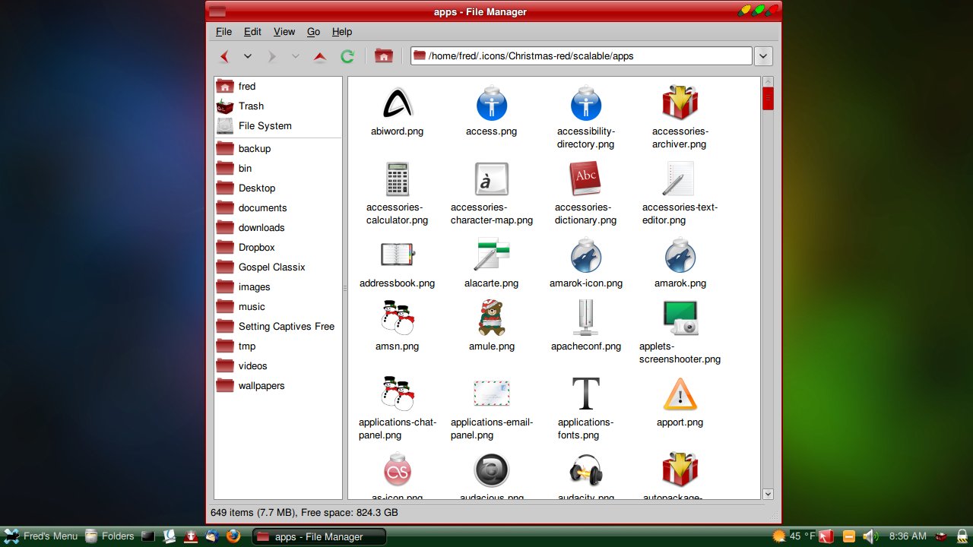This screenshot has width=973, height=547.
Task: Click the scrollbar up arrow
Action: pyautogui.click(x=768, y=82)
